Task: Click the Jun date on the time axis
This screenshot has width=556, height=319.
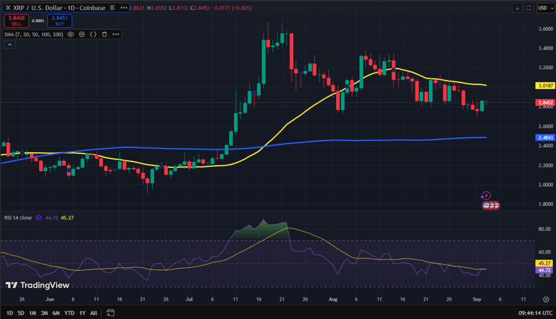Action: pos(49,299)
